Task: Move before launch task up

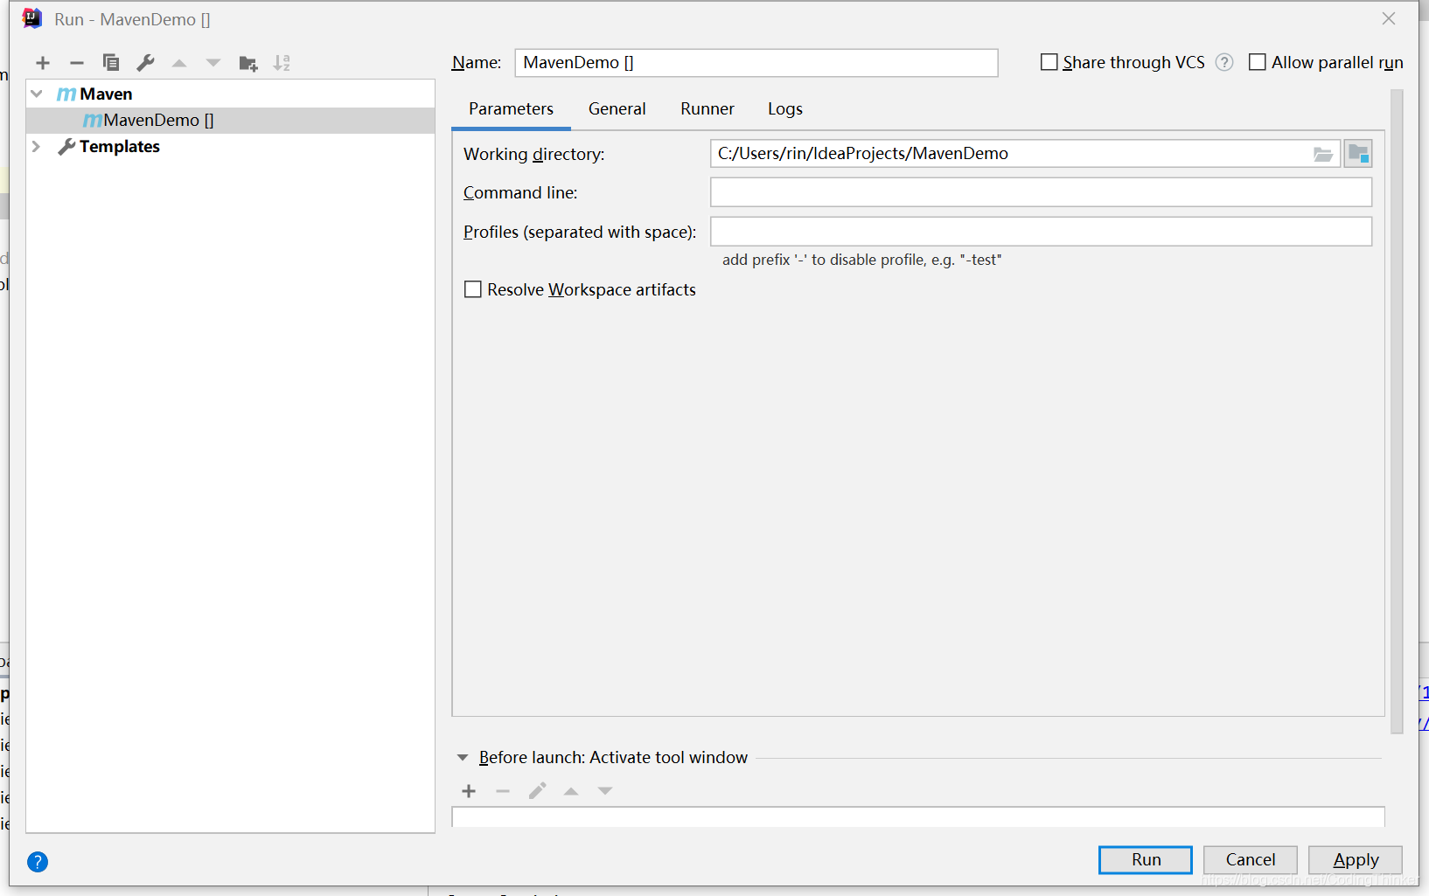Action: (x=571, y=791)
